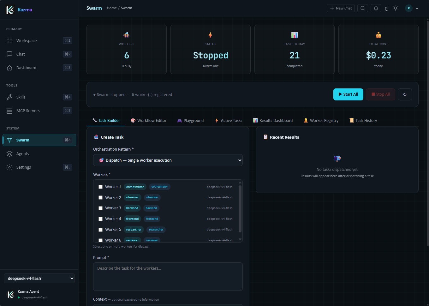Open Settings from the sidebar

[39, 167]
